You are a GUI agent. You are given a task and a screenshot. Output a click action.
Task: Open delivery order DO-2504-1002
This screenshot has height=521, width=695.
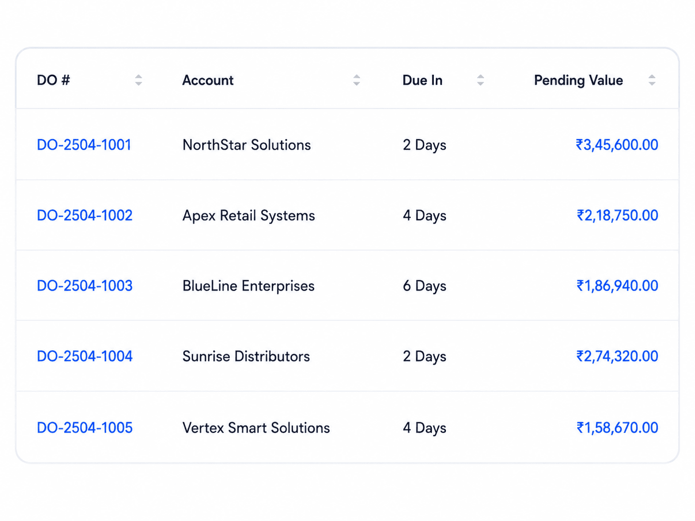point(84,215)
